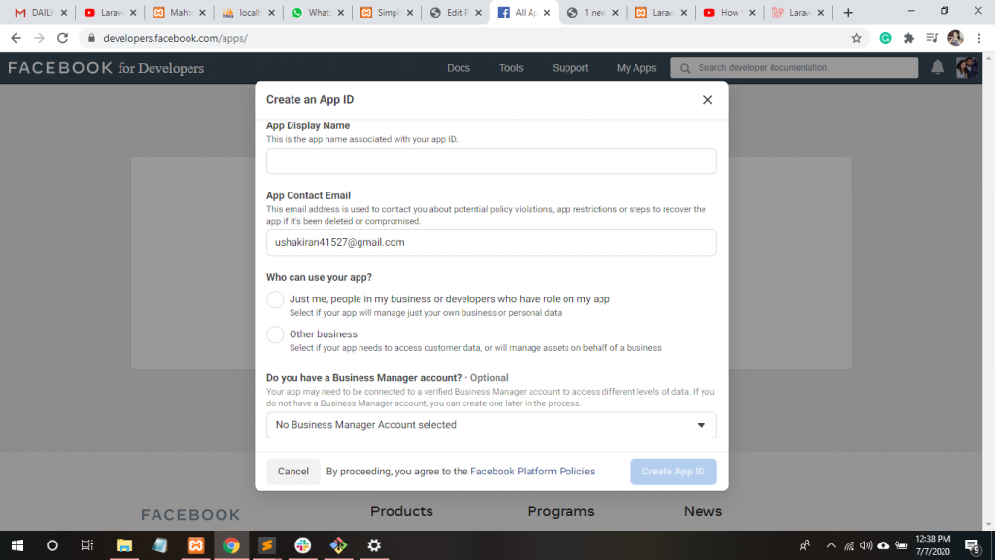Expand the Business Manager Account dropdown
The height and width of the screenshot is (560, 995).
point(491,425)
